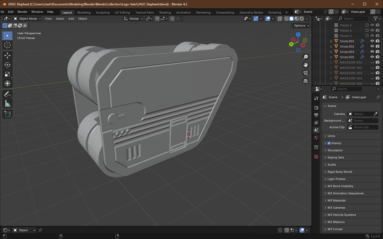Open the Add menu in viewport header
Viewport: 383px width, 239px height.
tap(71, 19)
